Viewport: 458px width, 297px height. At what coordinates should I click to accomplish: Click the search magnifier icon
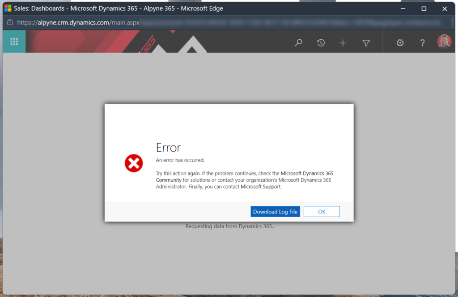pyautogui.click(x=298, y=43)
